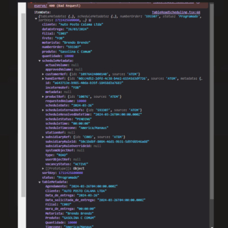Select the scheduleTimezone "America/Manaus" line

(77, 128)
